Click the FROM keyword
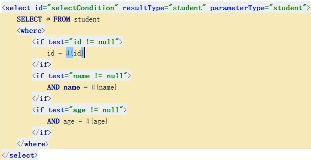Image resolution: width=311 pixels, height=160 pixels. point(62,19)
